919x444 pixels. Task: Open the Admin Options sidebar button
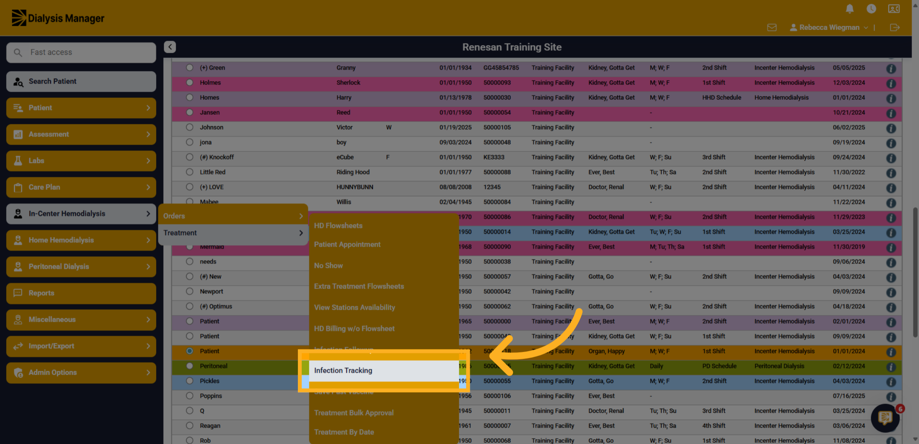pyautogui.click(x=81, y=372)
